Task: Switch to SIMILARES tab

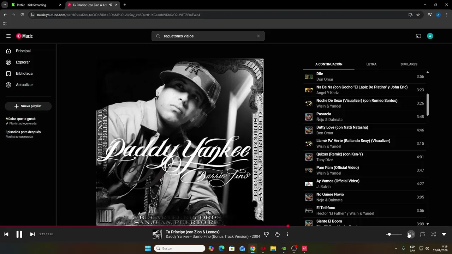Action: 409,64
